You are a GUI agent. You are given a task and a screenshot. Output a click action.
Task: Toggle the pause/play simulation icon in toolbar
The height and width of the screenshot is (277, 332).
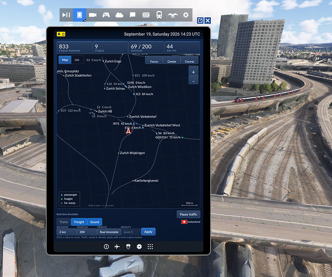pos(66,15)
